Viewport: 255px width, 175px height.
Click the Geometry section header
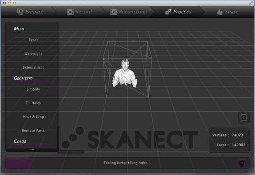click(x=23, y=78)
